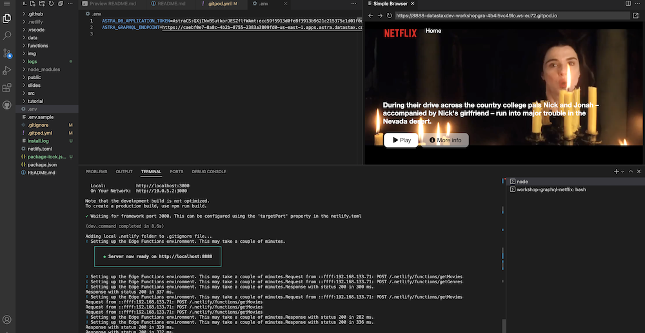Viewport: 645px width, 333px height.
Task: Close the Simple Browser tab
Action: point(413,3)
